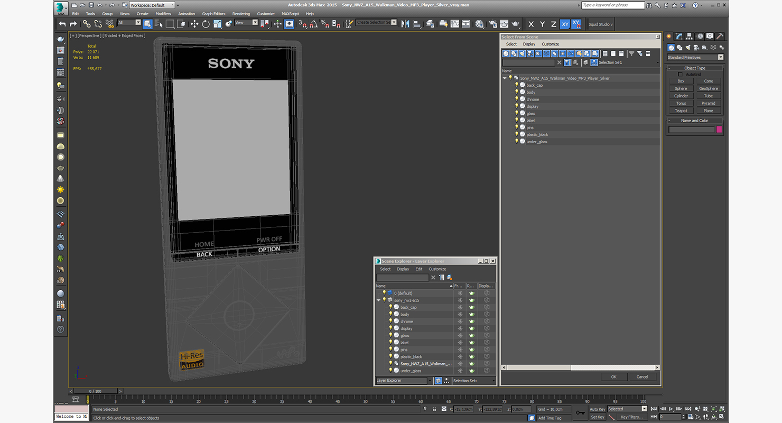Choose the Select and Rotate tool

pos(206,24)
